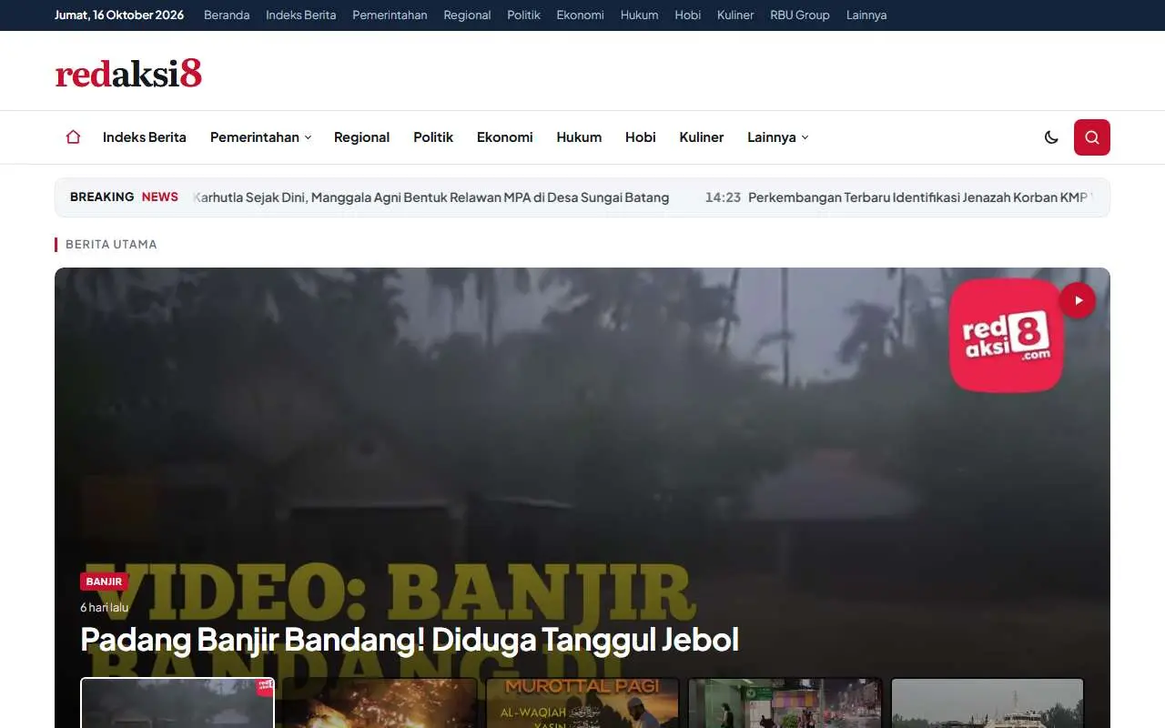The width and height of the screenshot is (1165, 728).
Task: Open Ekonomi in the main navigation
Action: (505, 137)
